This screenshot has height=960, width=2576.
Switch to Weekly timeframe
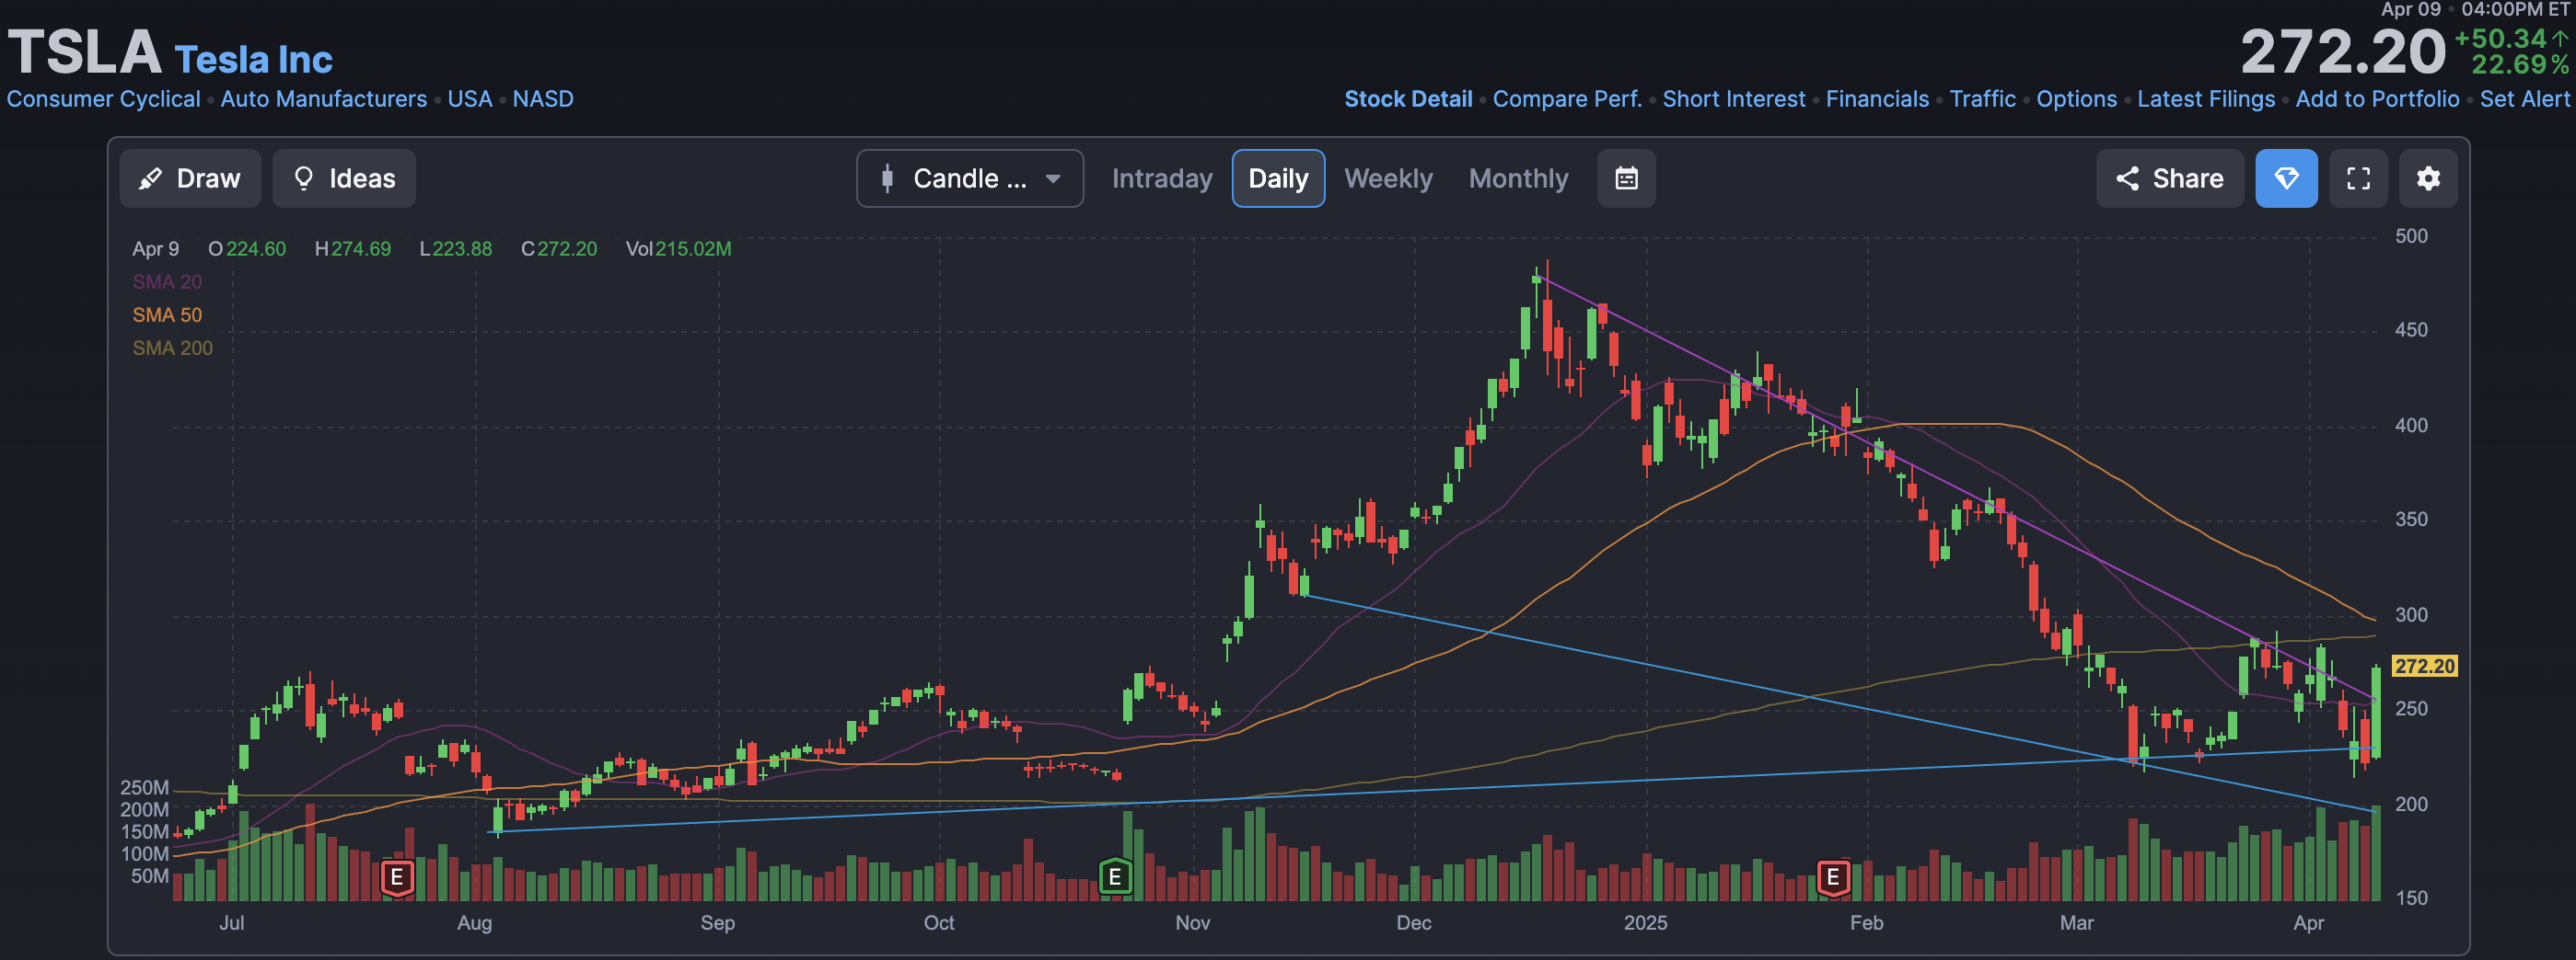pyautogui.click(x=1388, y=178)
